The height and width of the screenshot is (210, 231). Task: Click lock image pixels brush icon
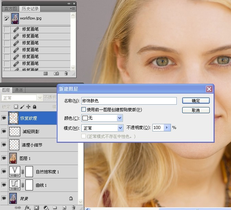22,107
